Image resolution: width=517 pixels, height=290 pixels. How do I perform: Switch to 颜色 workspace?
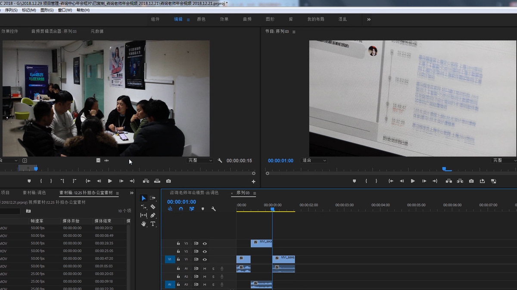pos(201,19)
